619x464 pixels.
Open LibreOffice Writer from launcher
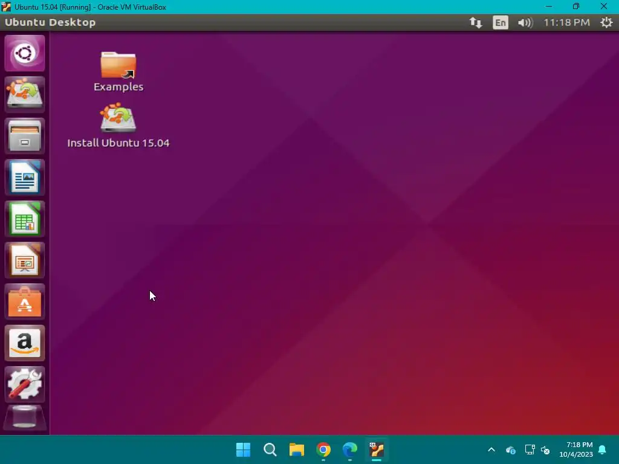24,178
